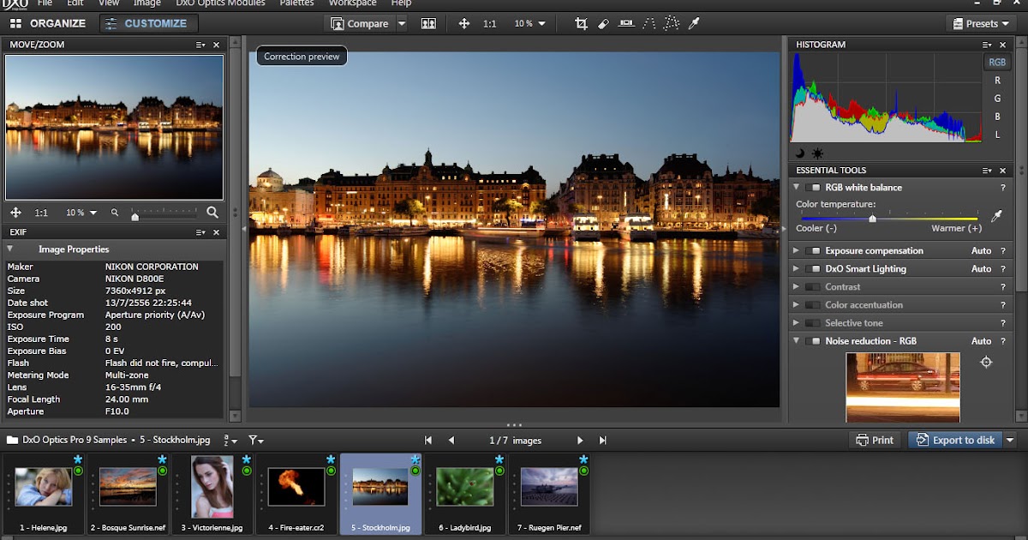Jump to last image in filmstrip
The image size is (1028, 540).
tap(603, 441)
